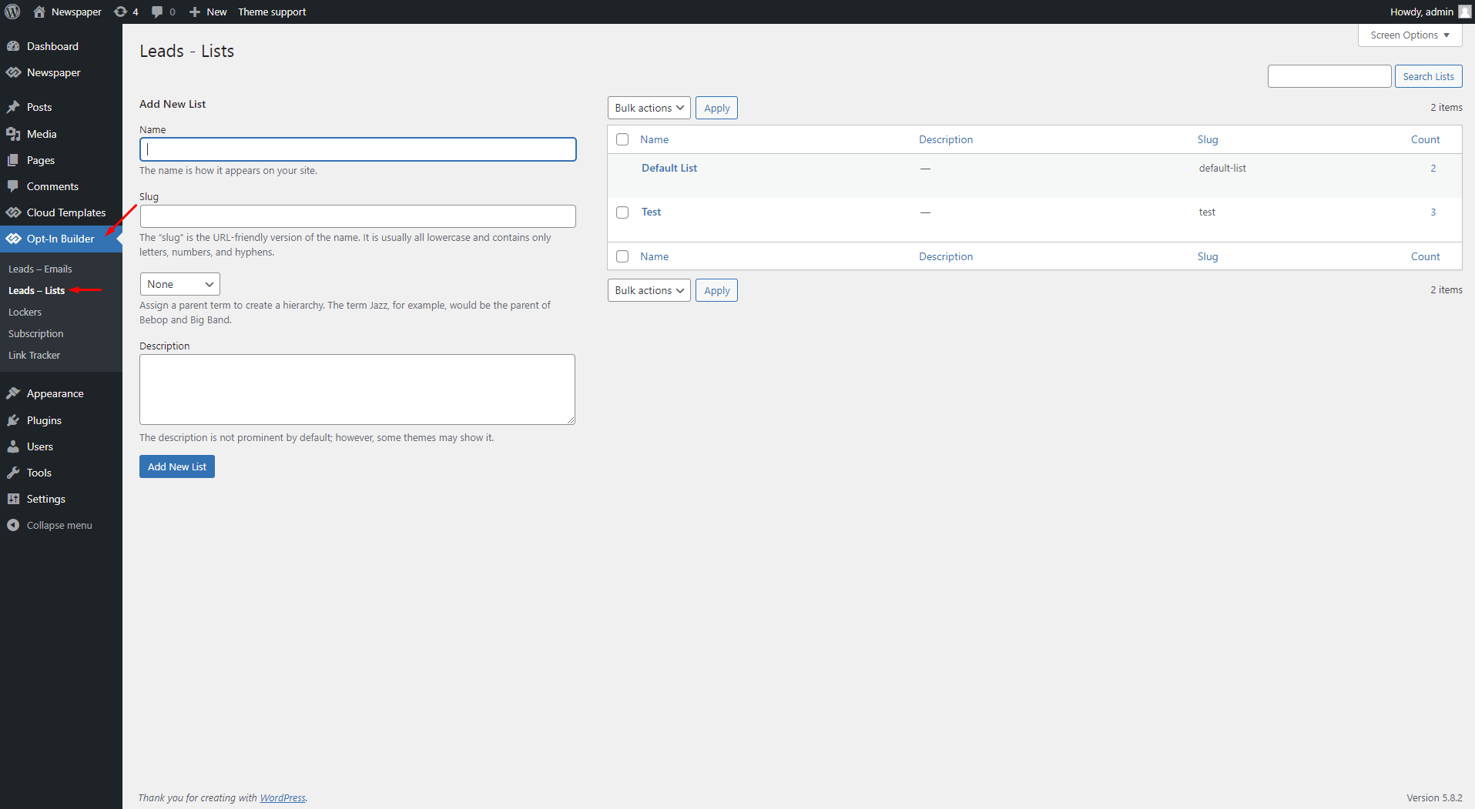Image resolution: width=1475 pixels, height=809 pixels.
Task: Check the Test list row checkbox
Action: 622,212
